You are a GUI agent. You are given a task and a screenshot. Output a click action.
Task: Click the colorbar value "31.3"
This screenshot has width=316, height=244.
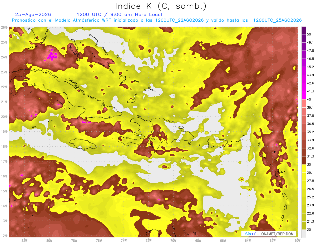pyautogui.click(x=310, y=156)
